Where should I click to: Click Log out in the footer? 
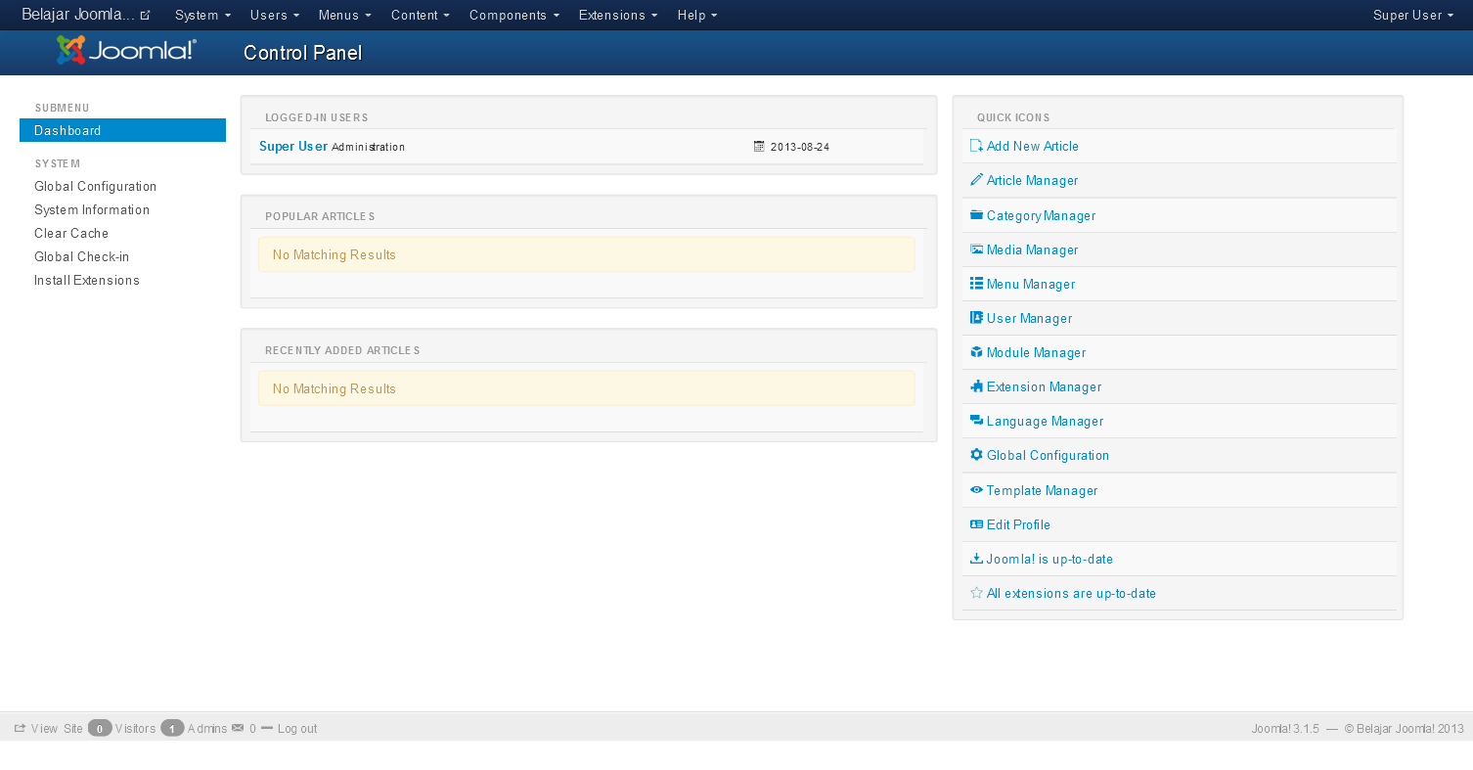296,728
